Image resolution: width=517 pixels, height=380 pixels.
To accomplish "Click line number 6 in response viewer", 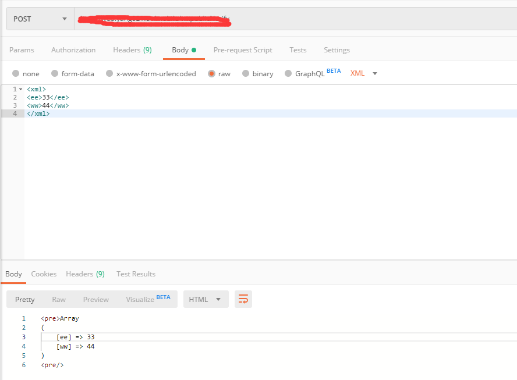I will coord(23,365).
